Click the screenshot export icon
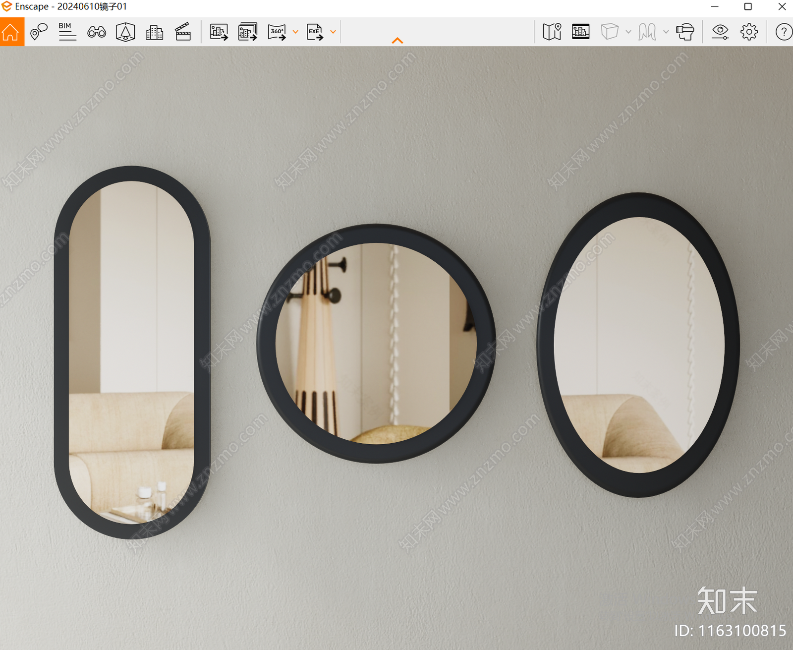This screenshot has height=650, width=793. pyautogui.click(x=219, y=32)
